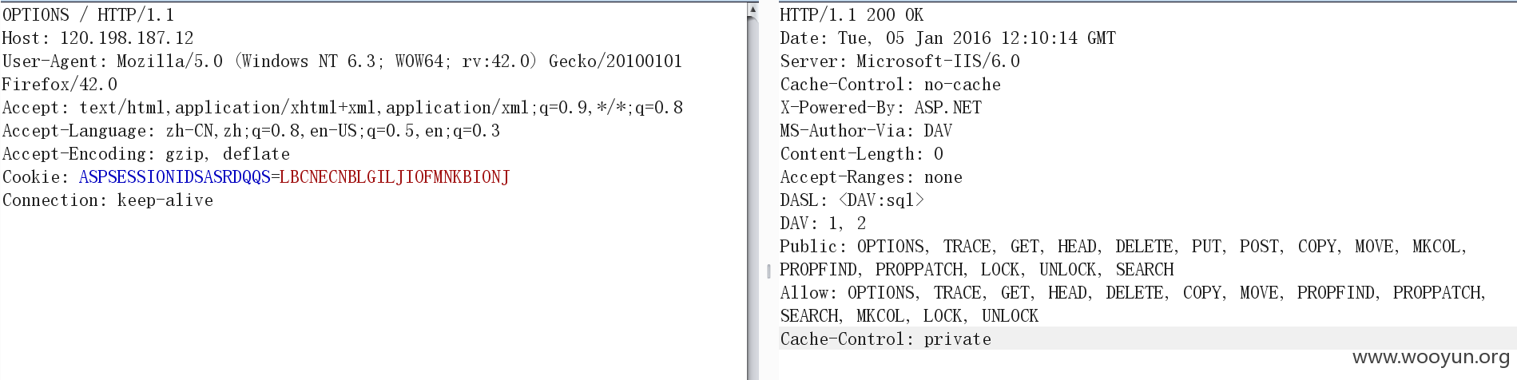Click the Public: OPTIONS, TRACE methods line

point(1123,258)
